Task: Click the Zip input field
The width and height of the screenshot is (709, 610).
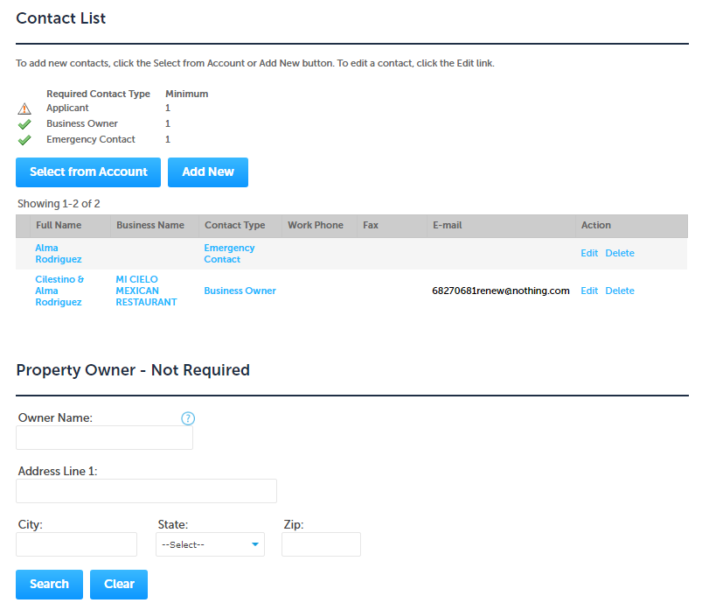Action: pyautogui.click(x=321, y=544)
